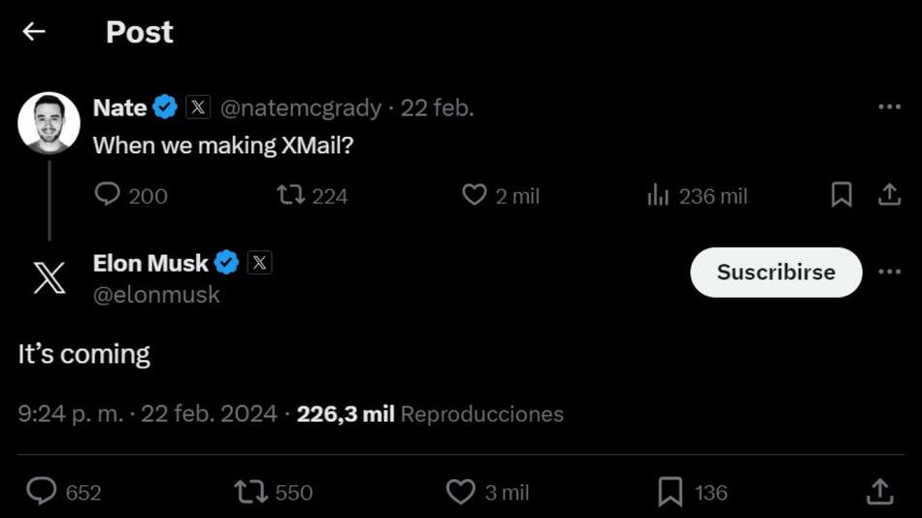Repost Nate's XMail post
Viewport: 922px width, 518px height.
tap(290, 195)
